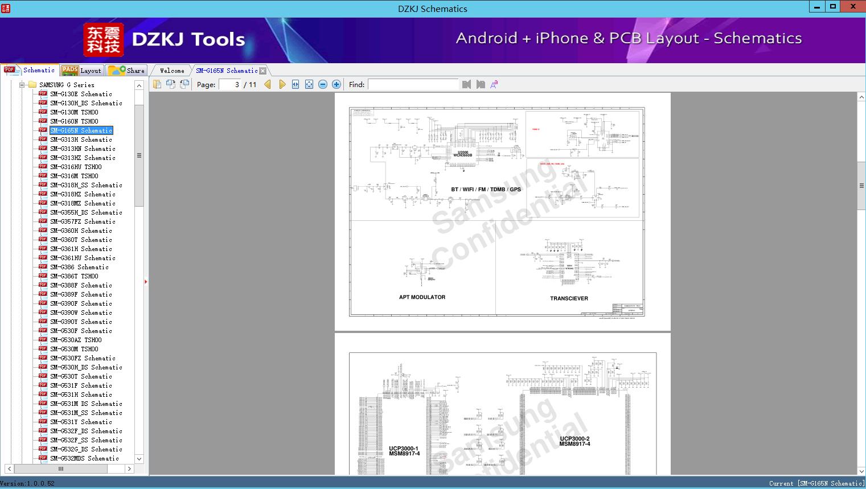This screenshot has height=489, width=866.
Task: Click the DZKJ Tools red logo
Action: (x=103, y=40)
